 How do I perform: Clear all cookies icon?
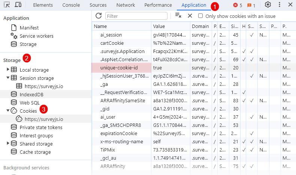click(x=178, y=15)
